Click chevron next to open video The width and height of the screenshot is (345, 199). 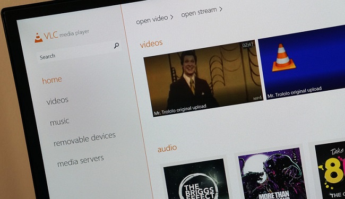pyautogui.click(x=171, y=16)
